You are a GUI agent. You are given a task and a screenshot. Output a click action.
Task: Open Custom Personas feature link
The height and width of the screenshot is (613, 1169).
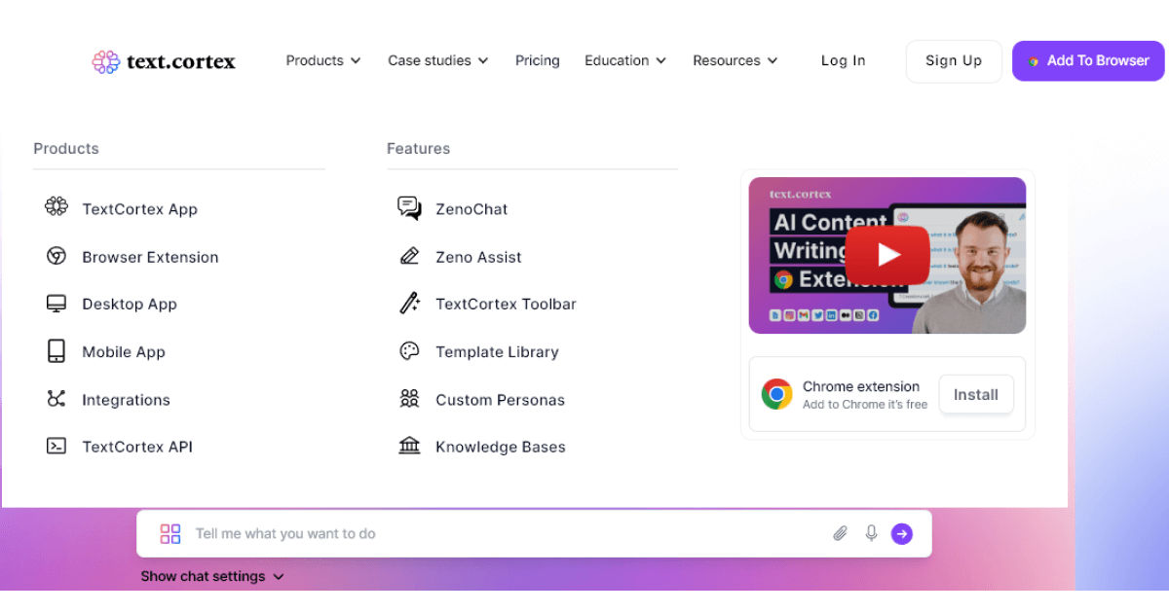click(500, 400)
